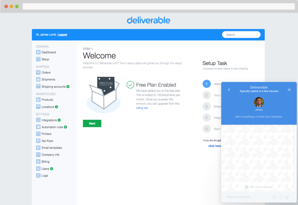This screenshot has height=205, width=298.
Task: Click the 'click here' help link
Action: tap(214, 146)
